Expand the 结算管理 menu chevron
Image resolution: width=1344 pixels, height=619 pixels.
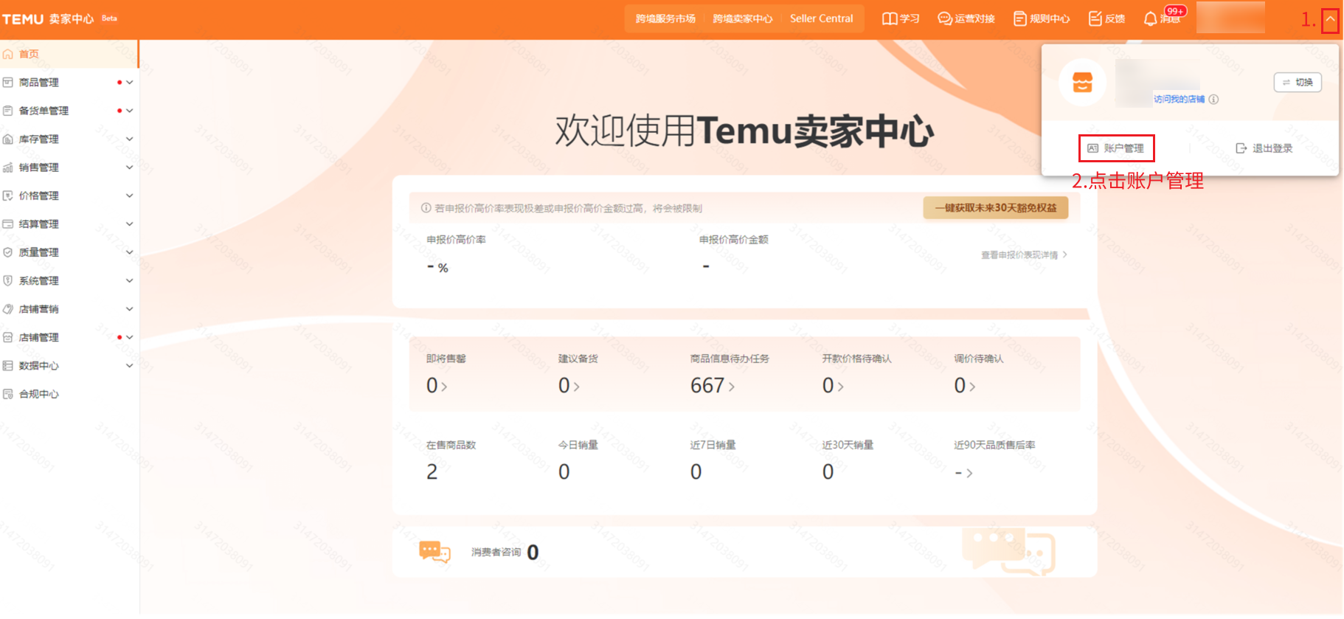tap(130, 224)
